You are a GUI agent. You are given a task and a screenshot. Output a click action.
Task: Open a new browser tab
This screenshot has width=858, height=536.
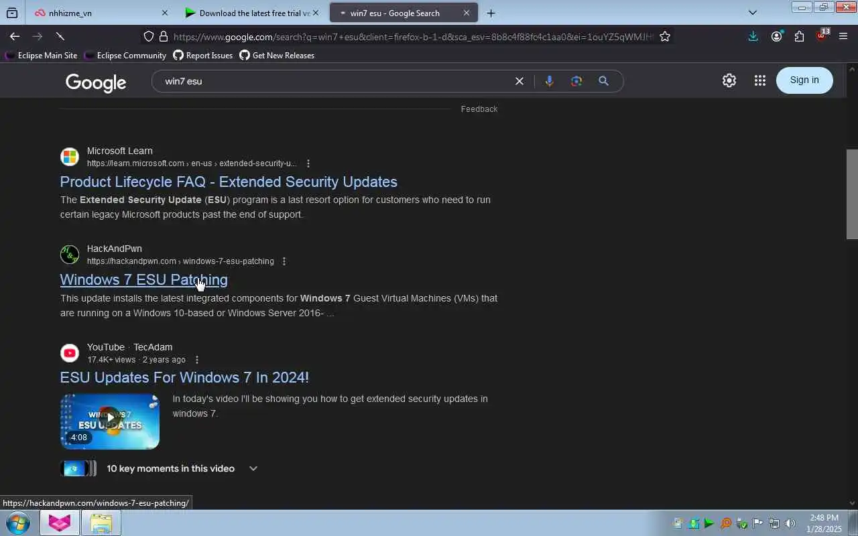[491, 13]
